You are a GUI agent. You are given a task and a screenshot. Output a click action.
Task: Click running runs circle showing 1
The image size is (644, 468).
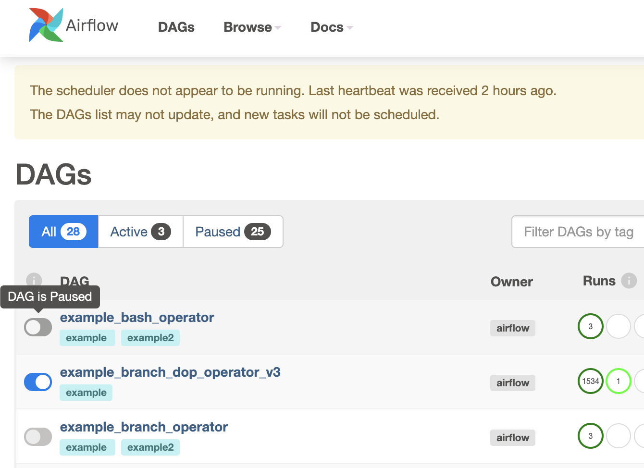(619, 381)
